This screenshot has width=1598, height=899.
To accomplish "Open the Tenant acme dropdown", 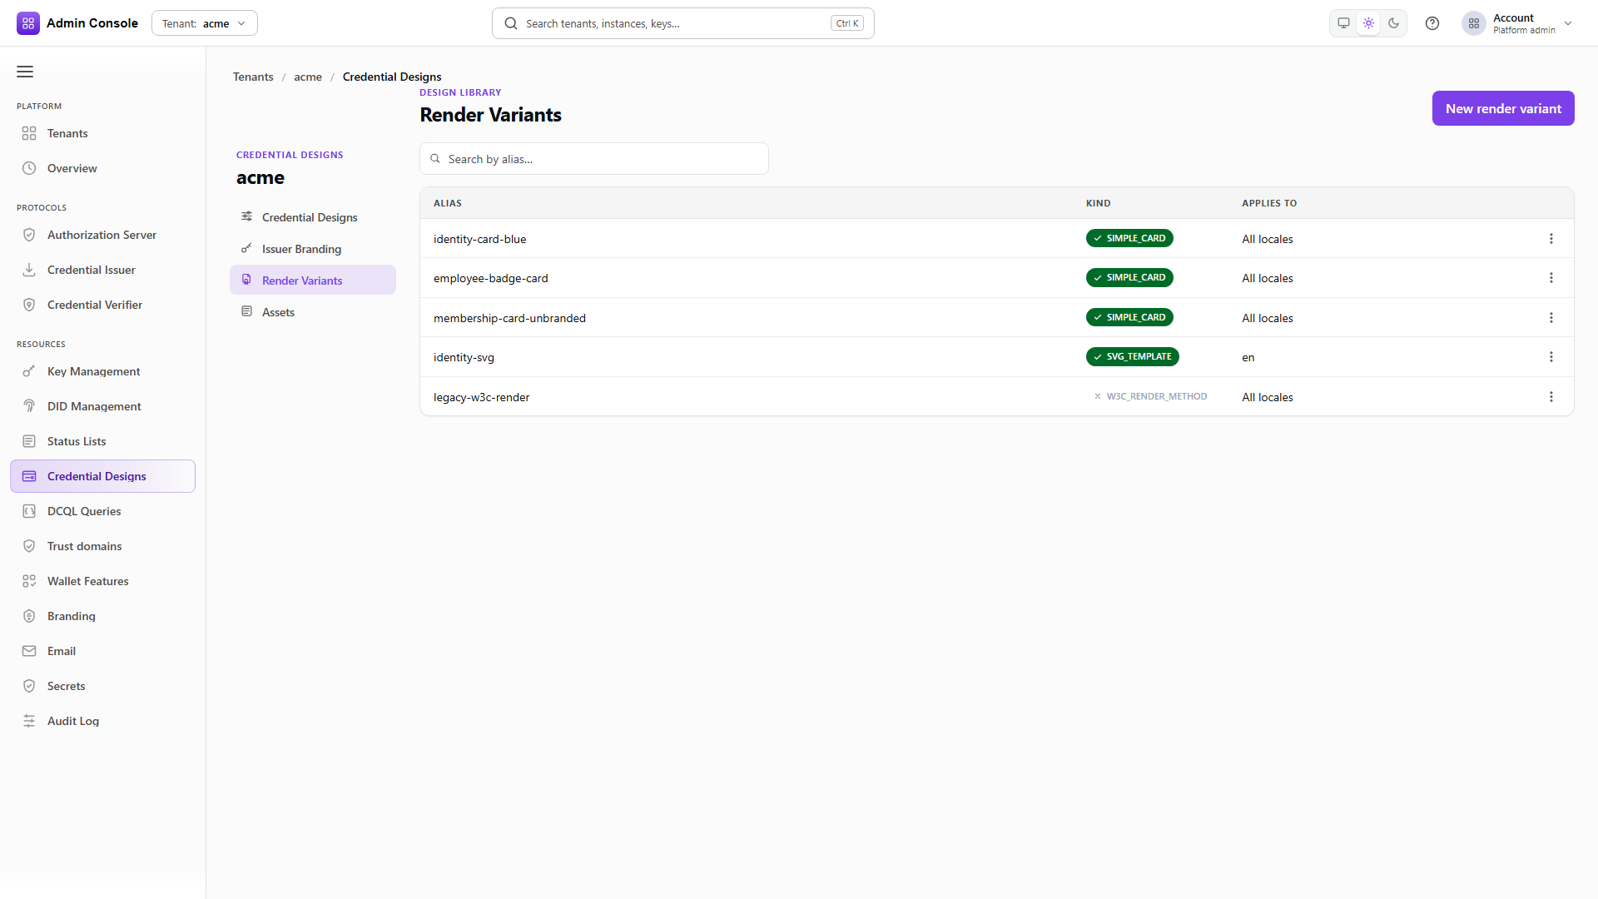I will pos(205,23).
